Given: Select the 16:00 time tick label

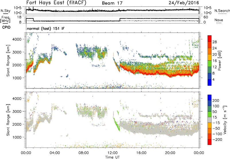Looking at the screenshot, I should point(141,153).
